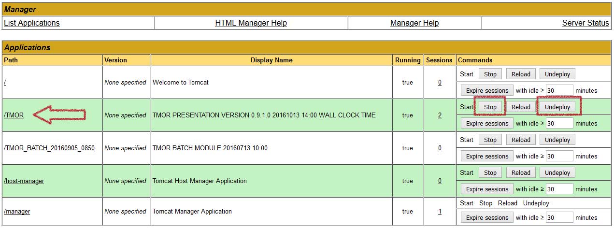Click sessions count 1 for /manager
The height and width of the screenshot is (229, 614).
440,211
